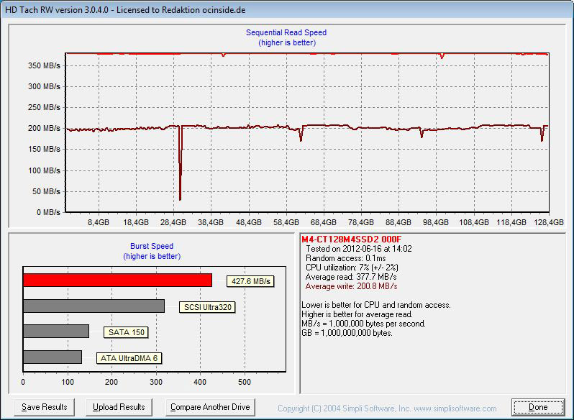Click the 98,4GB axis label

click(x=436, y=222)
